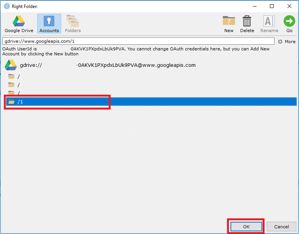Click the Drive logo beside the account entry
This screenshot has height=234, width=299.
point(10,65)
